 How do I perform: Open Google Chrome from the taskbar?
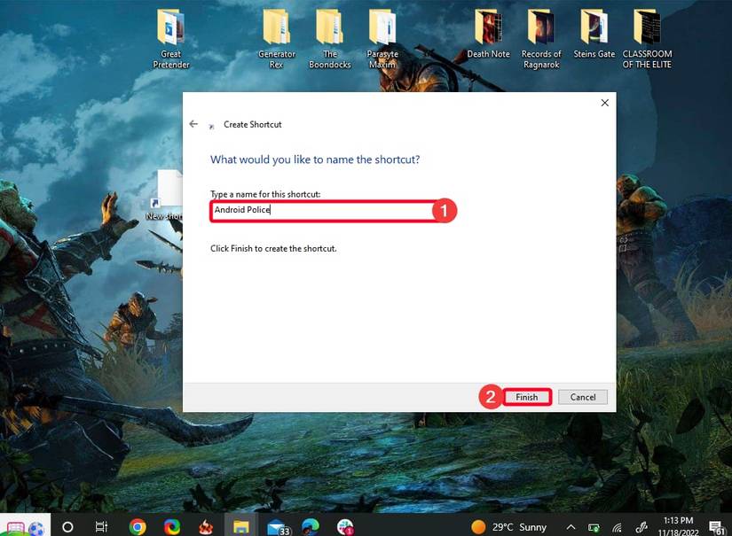click(137, 526)
